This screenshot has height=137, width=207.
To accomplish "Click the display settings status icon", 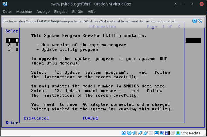I will coord(156,133).
